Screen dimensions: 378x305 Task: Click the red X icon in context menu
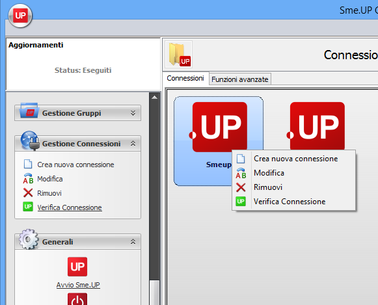[x=241, y=187]
